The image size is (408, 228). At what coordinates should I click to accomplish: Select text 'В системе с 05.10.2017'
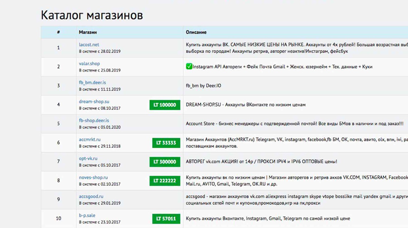[x=100, y=165]
